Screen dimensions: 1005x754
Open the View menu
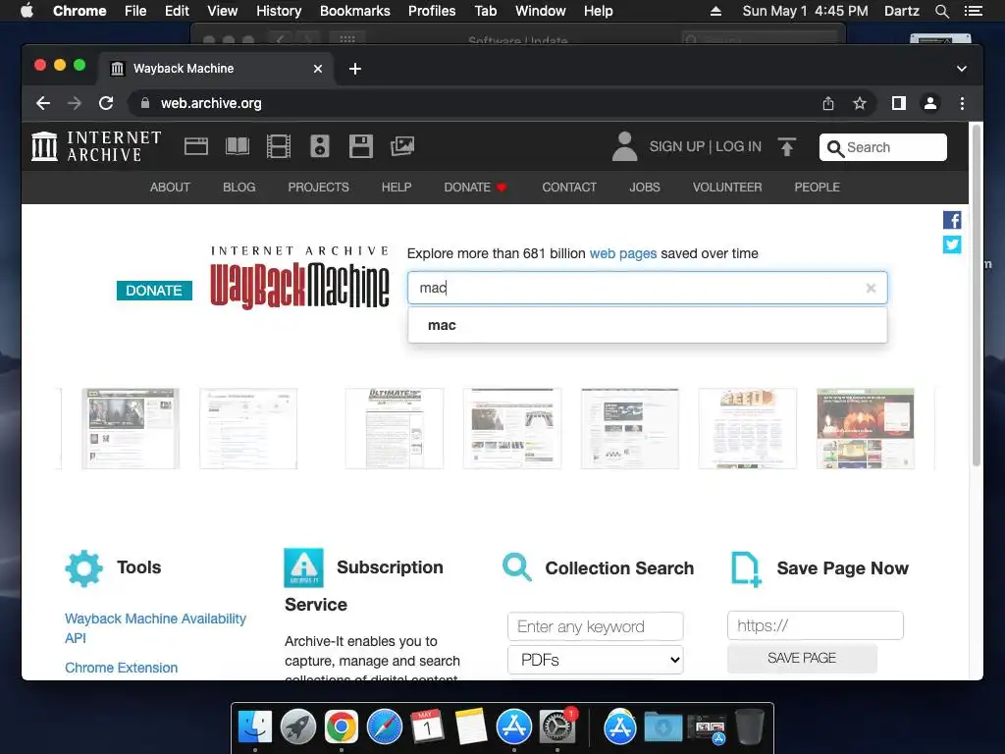click(x=223, y=11)
